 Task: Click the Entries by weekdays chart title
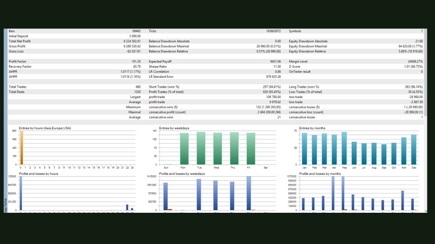click(x=174, y=128)
